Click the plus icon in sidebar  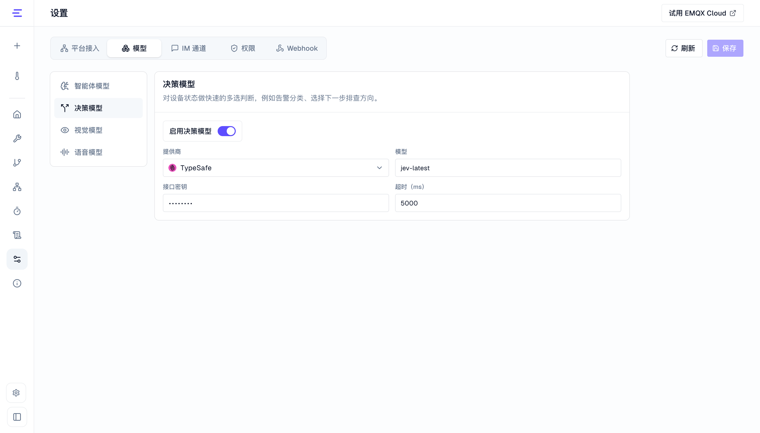[x=17, y=46]
